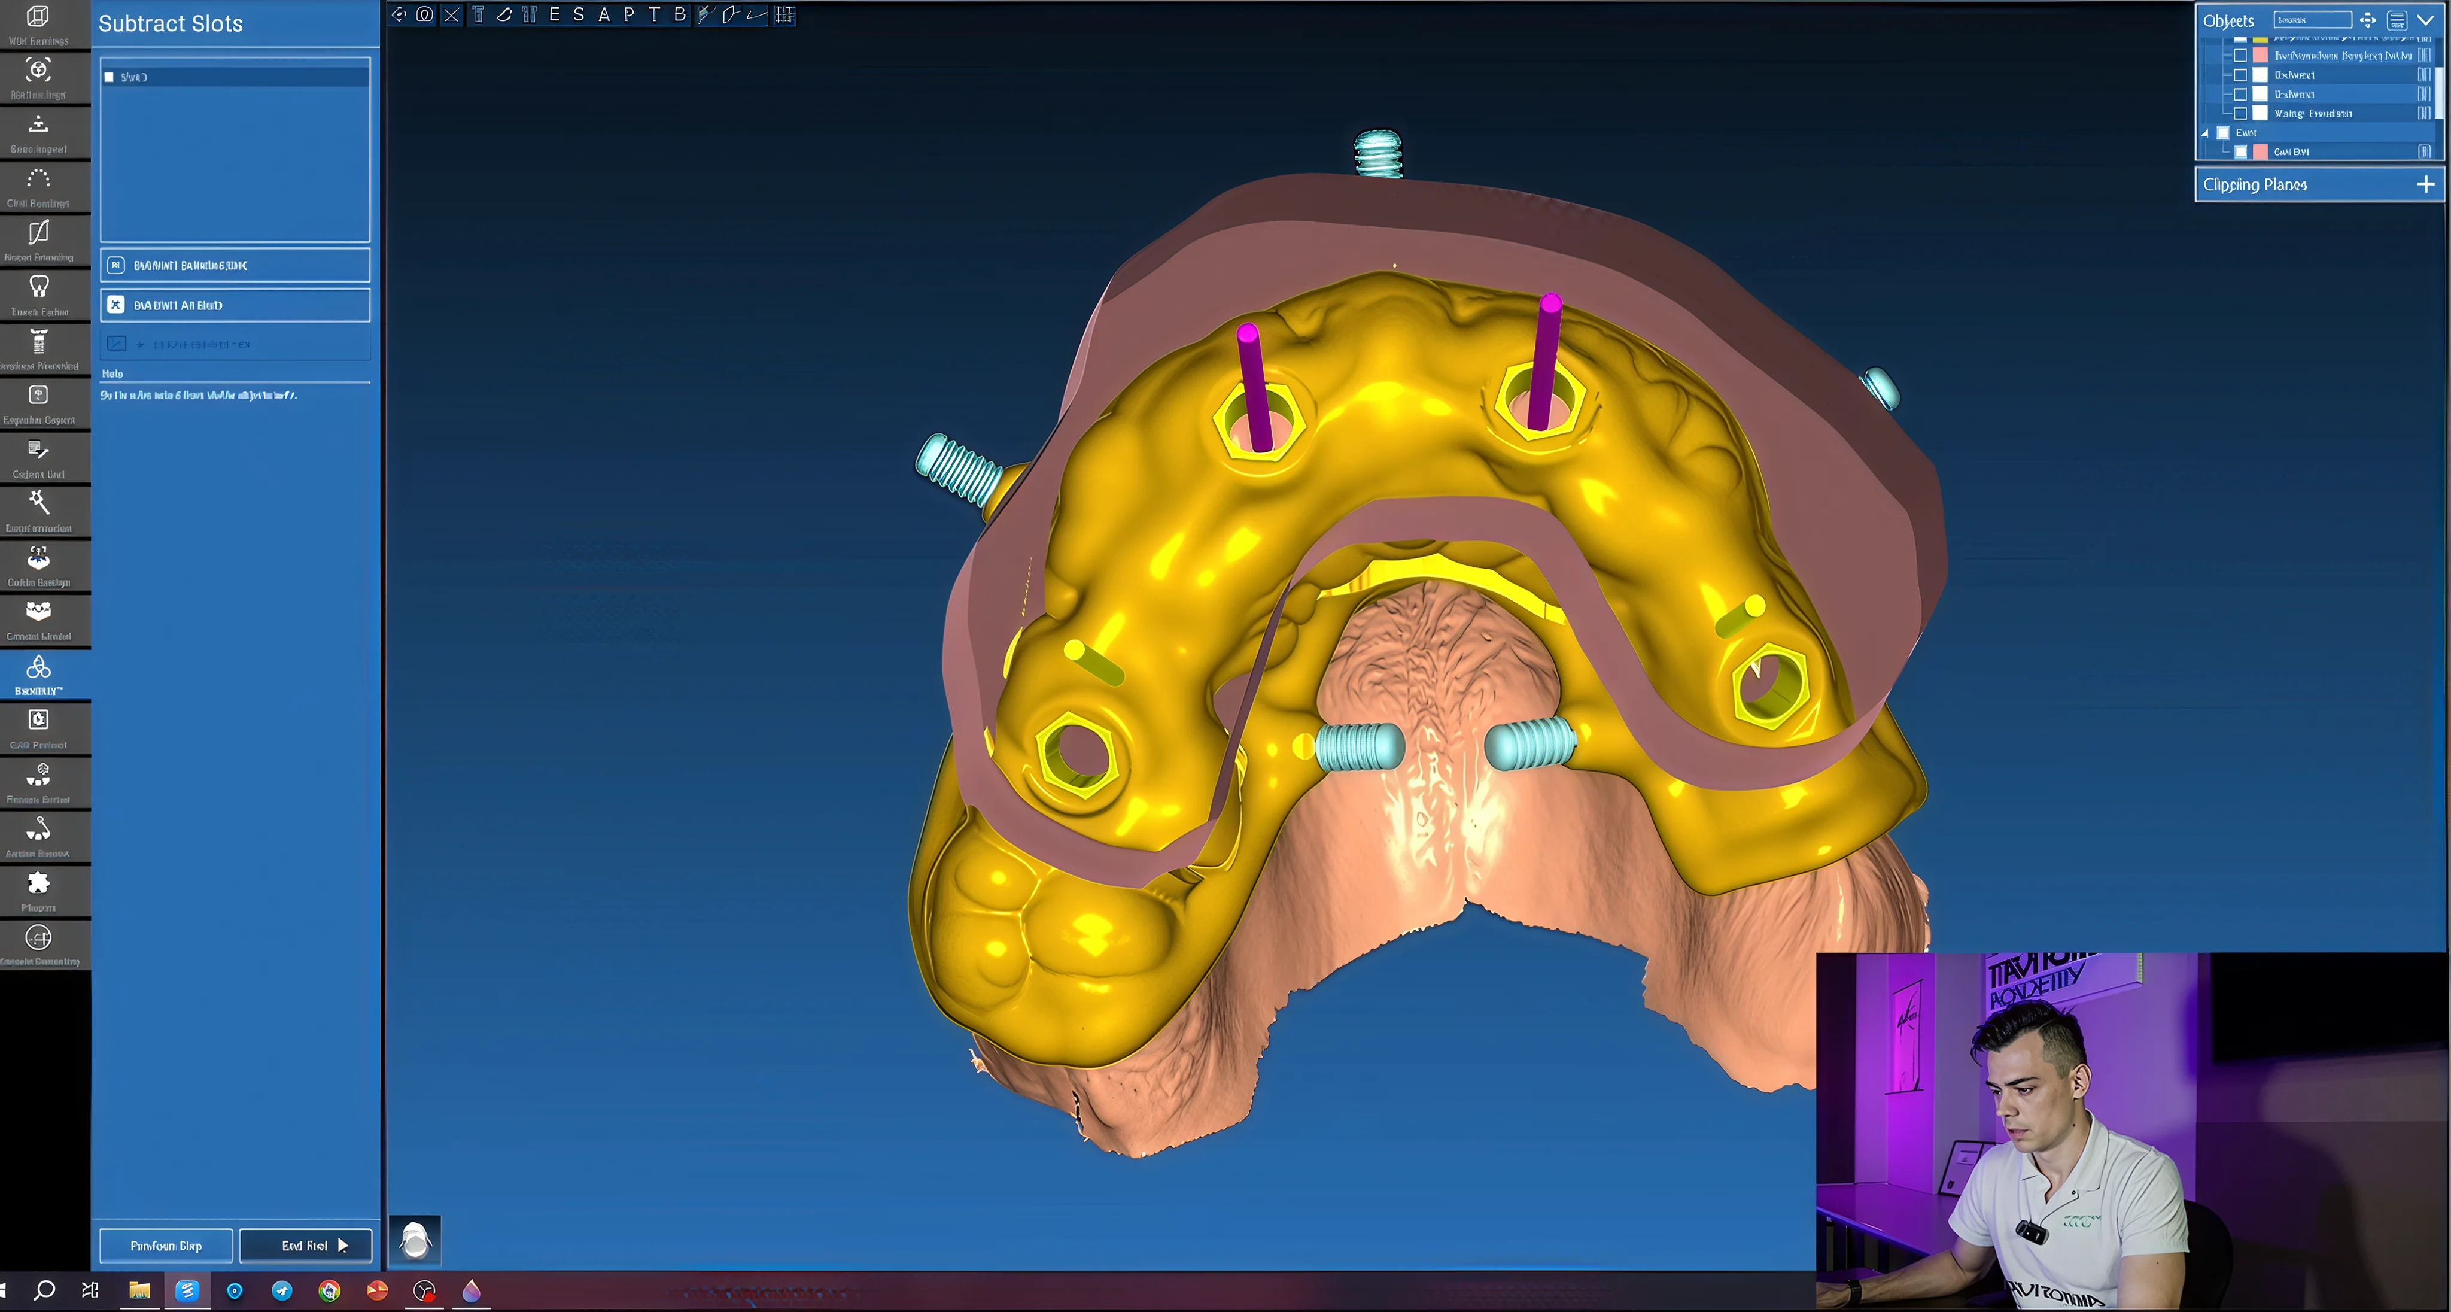Toggle the second white-swatch row's checkbox
Screen dimensions: 2451x1312
click(2240, 93)
